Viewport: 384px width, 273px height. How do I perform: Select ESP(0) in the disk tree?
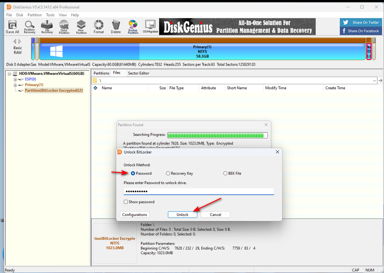click(30, 79)
